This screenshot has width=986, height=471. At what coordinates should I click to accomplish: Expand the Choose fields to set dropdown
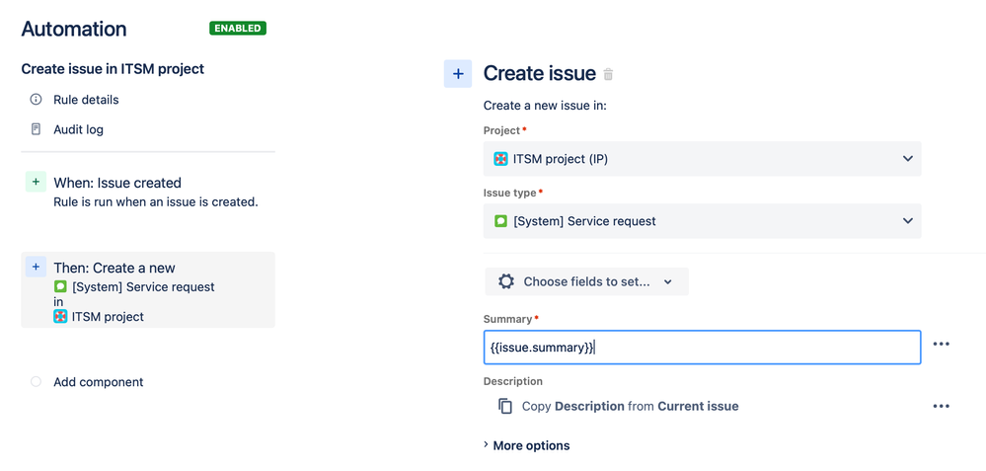586,281
